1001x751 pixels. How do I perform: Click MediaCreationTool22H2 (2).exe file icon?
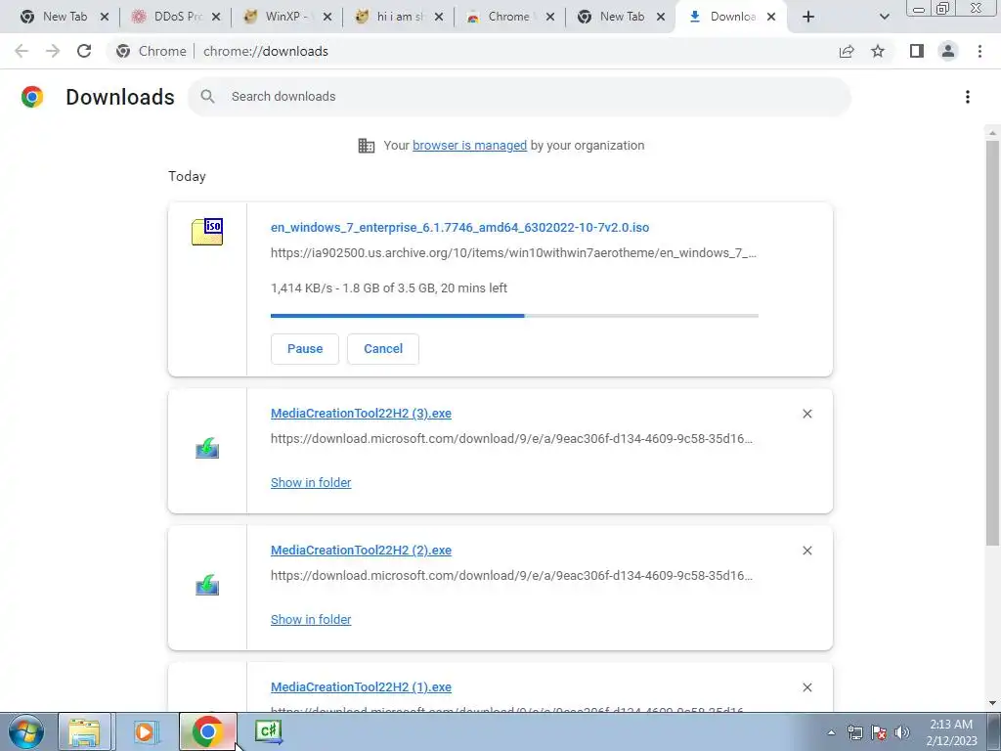[x=207, y=585]
